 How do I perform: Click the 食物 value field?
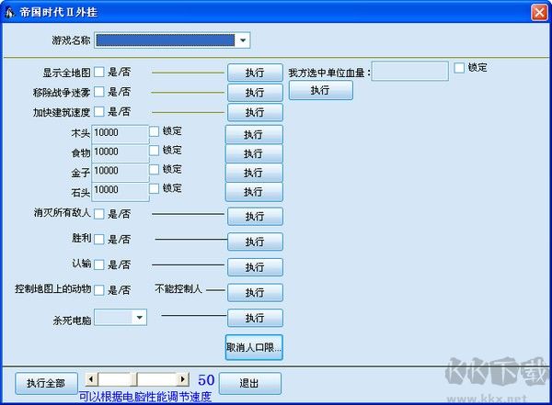(x=120, y=153)
